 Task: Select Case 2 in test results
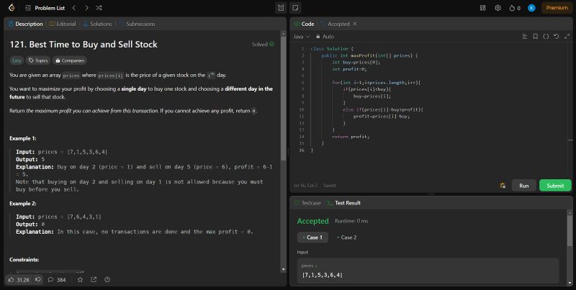(347, 237)
